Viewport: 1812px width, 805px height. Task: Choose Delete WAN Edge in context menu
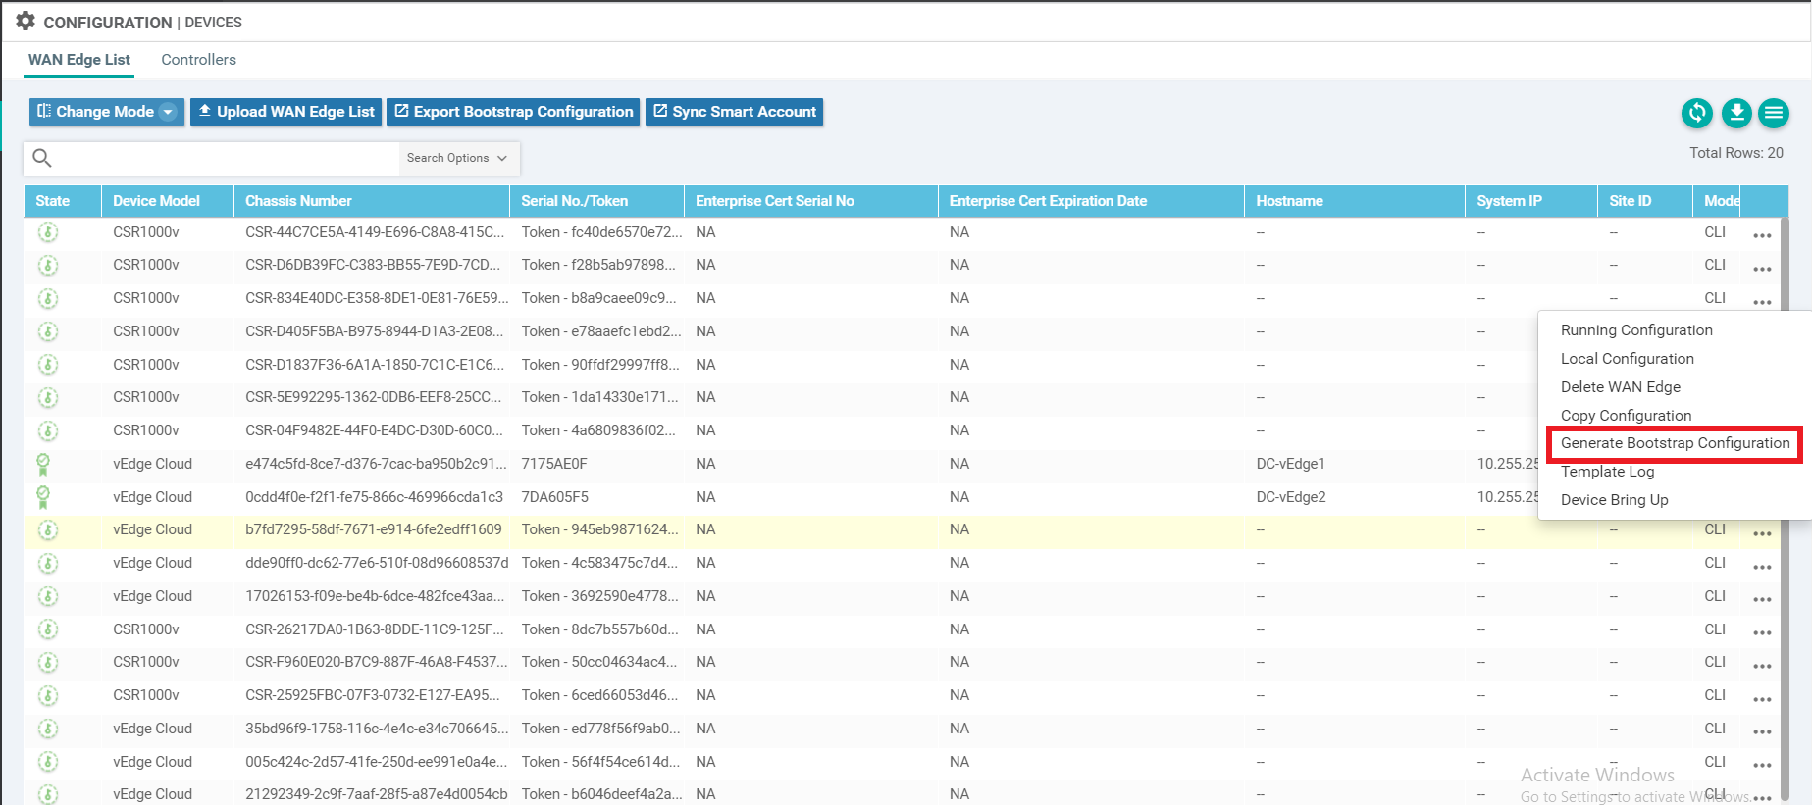[x=1620, y=387]
